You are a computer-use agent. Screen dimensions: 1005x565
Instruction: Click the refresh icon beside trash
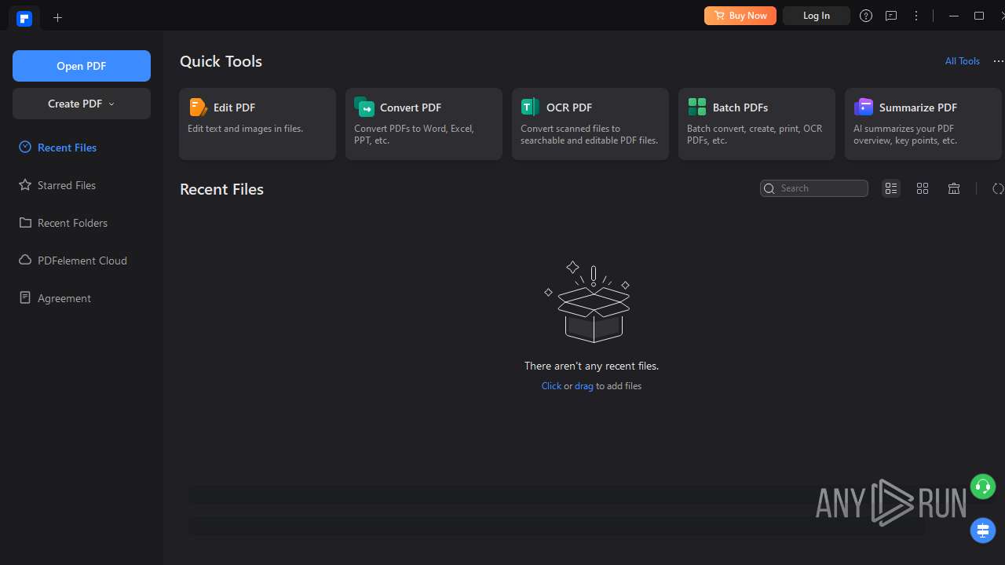998,188
